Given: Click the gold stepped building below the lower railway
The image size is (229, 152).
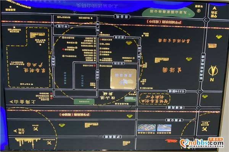Looking at the screenshot, I should [91, 124].
